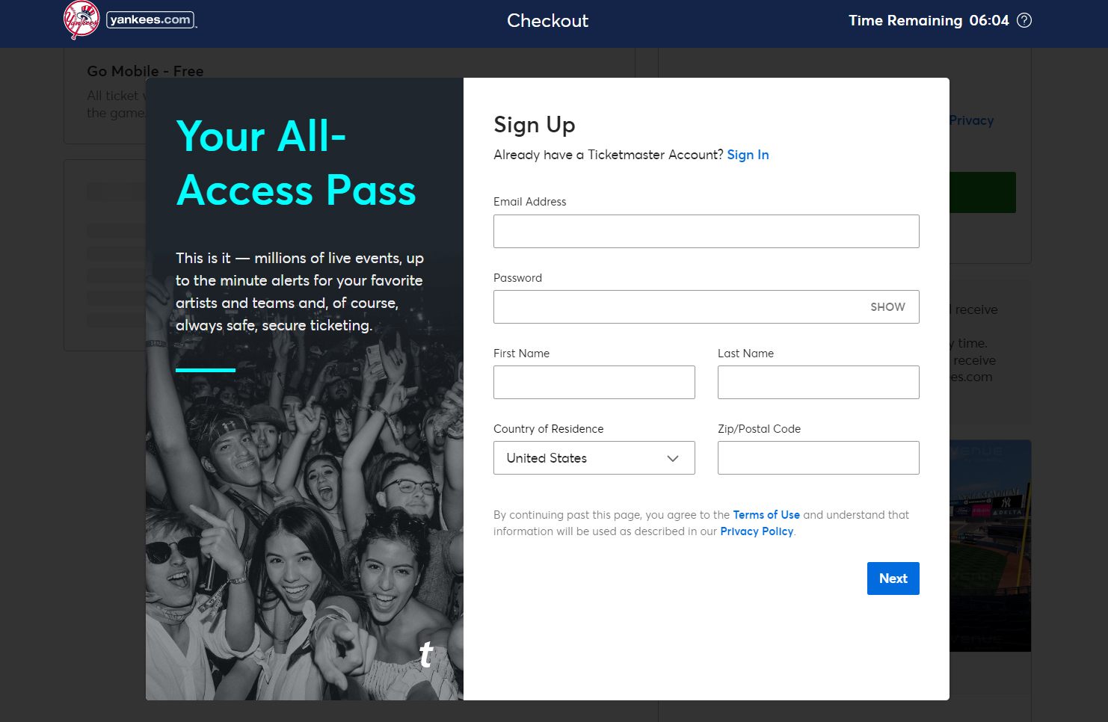Click the chevron arrow beside United States

[673, 458]
